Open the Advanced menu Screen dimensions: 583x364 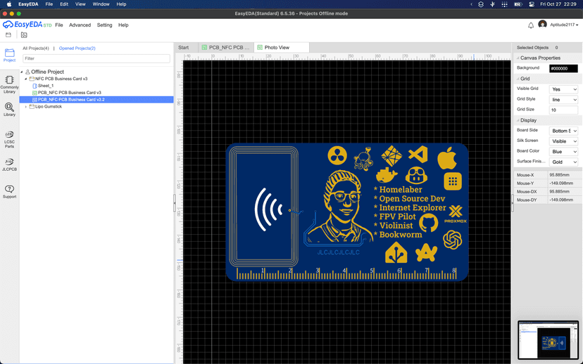pos(80,25)
